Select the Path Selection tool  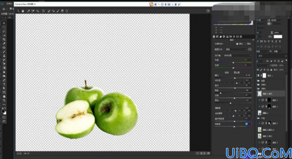(x=4, y=88)
